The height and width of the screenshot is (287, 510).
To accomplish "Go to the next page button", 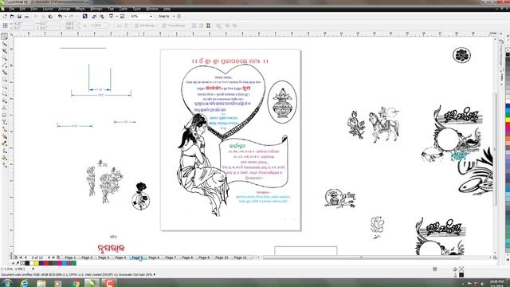I will pos(49,258).
